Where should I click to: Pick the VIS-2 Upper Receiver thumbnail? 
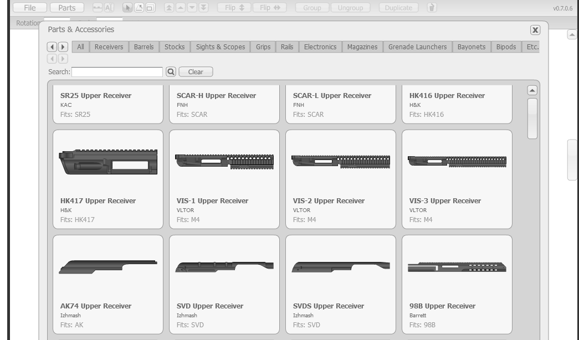340,162
